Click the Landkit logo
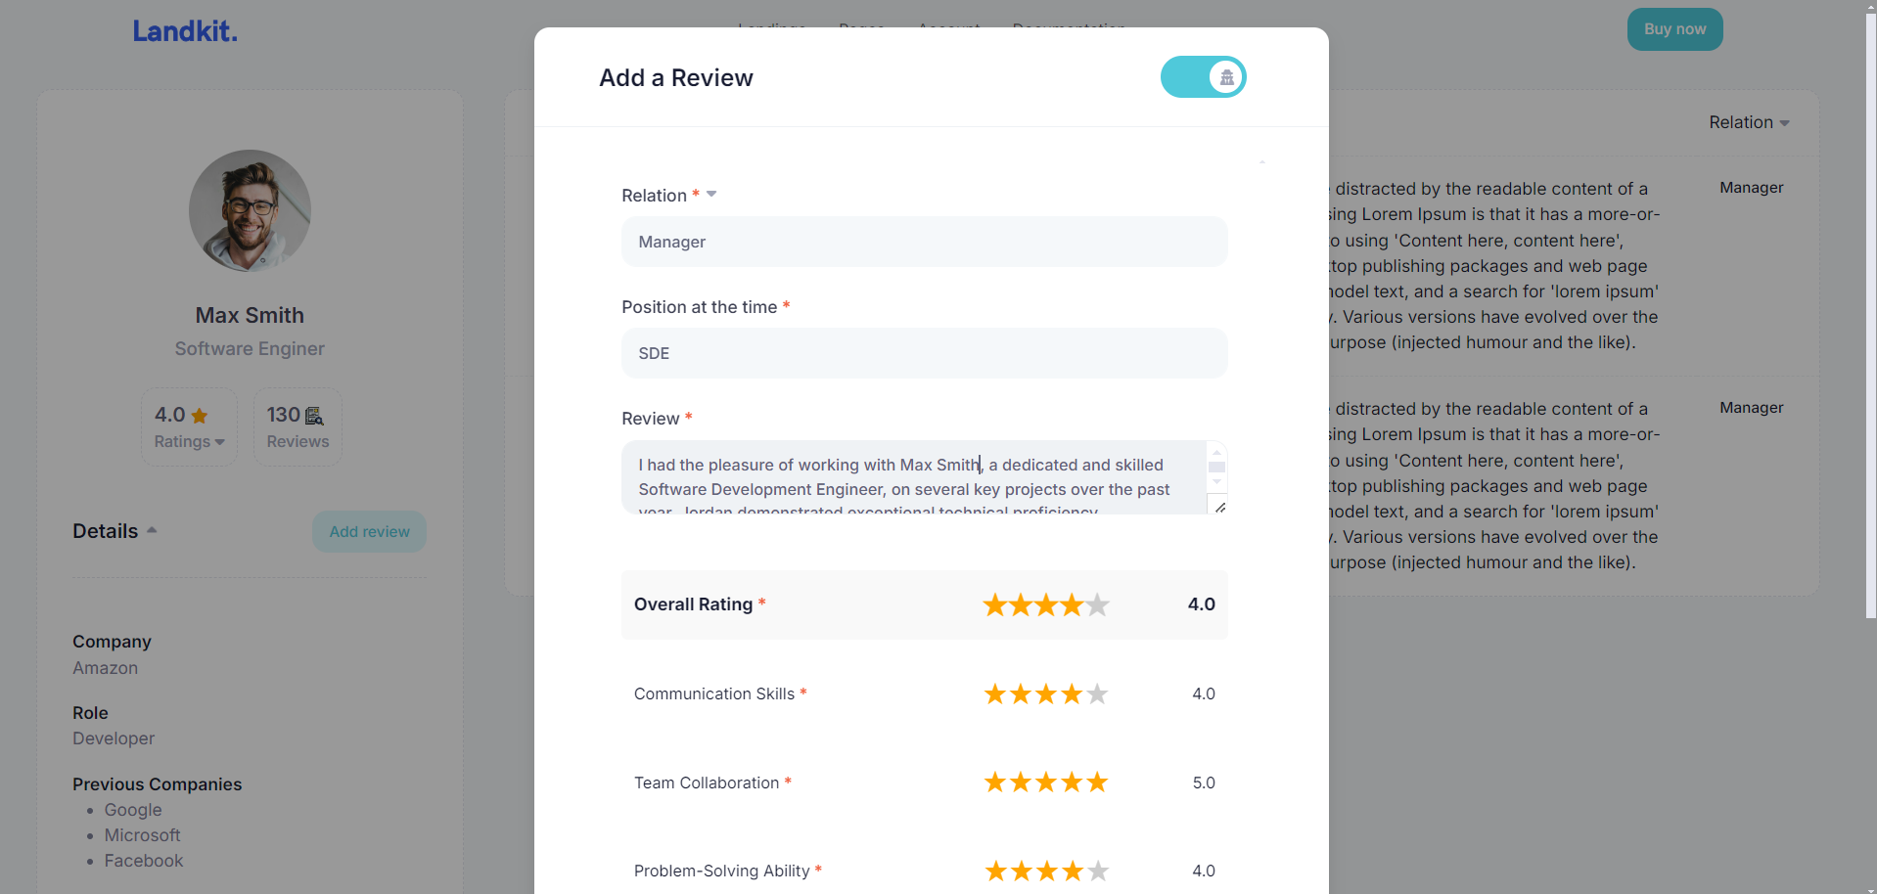The width and height of the screenshot is (1877, 894). [x=185, y=31]
